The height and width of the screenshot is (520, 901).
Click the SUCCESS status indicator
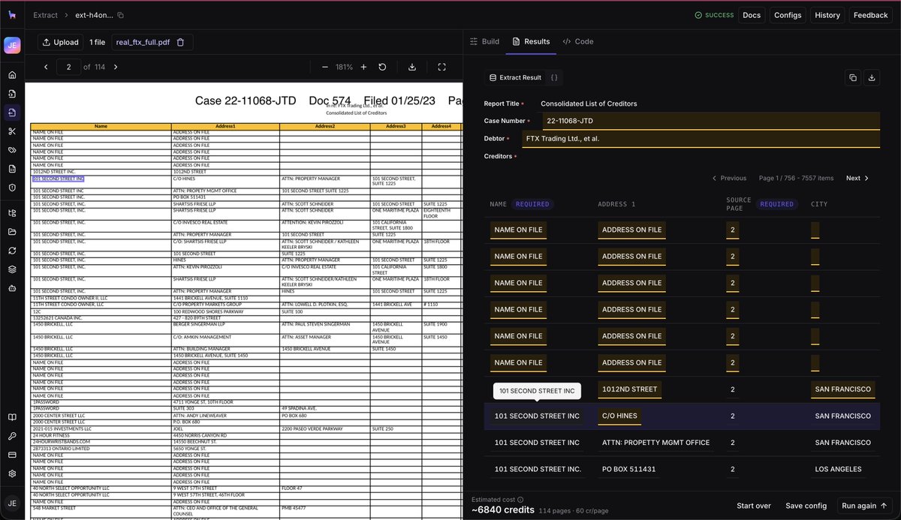[714, 15]
